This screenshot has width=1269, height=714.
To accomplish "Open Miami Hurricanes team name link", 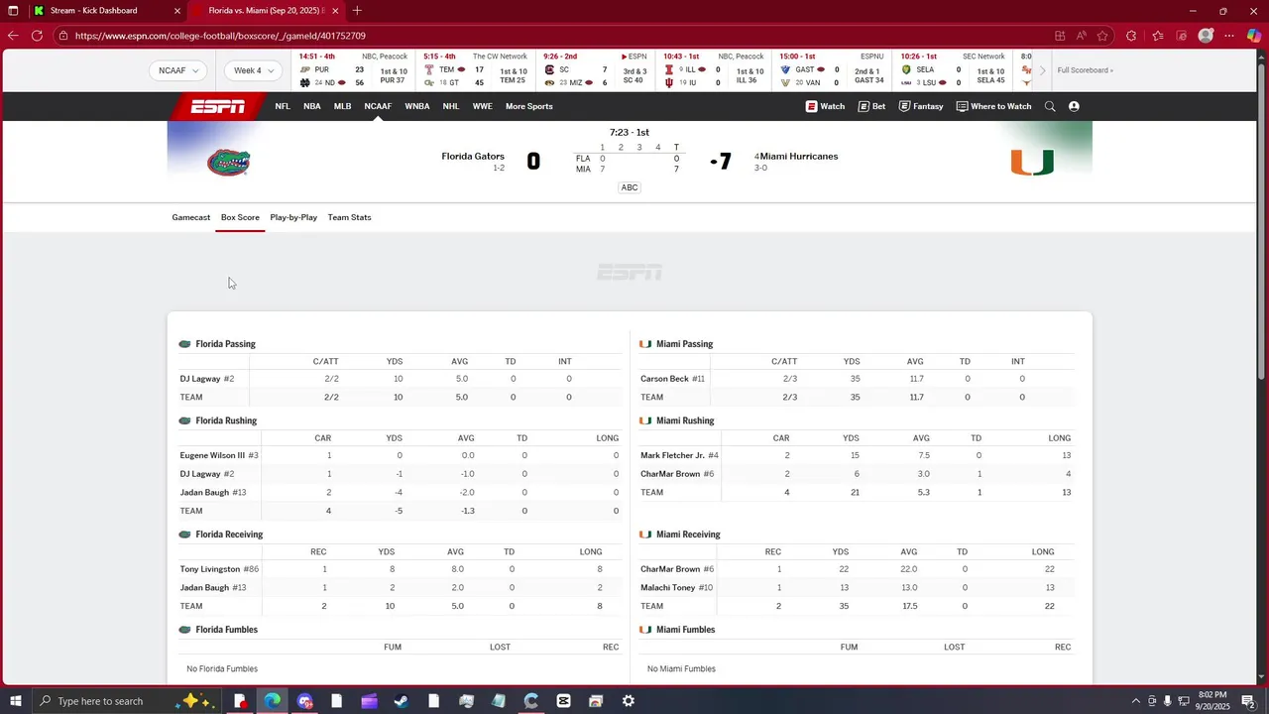I will [799, 157].
